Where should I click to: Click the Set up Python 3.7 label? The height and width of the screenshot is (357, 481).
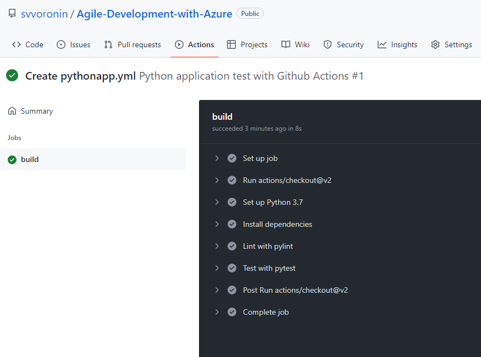pos(273,203)
